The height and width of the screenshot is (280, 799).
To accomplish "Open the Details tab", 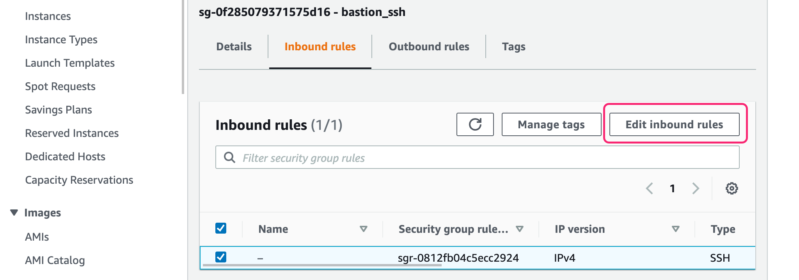I will [234, 46].
